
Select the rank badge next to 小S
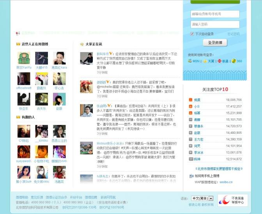[x=191, y=106]
